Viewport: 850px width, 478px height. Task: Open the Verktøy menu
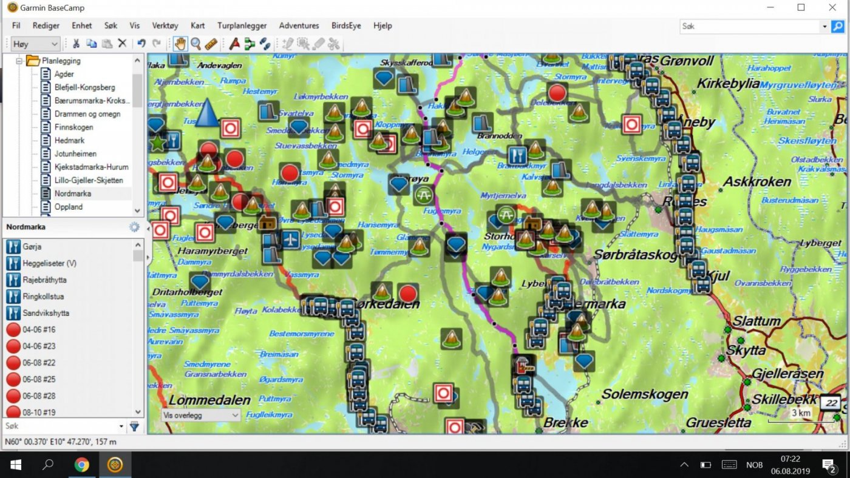click(x=165, y=25)
